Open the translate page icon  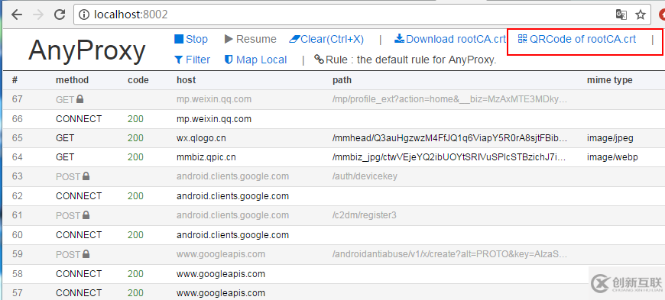coord(621,15)
